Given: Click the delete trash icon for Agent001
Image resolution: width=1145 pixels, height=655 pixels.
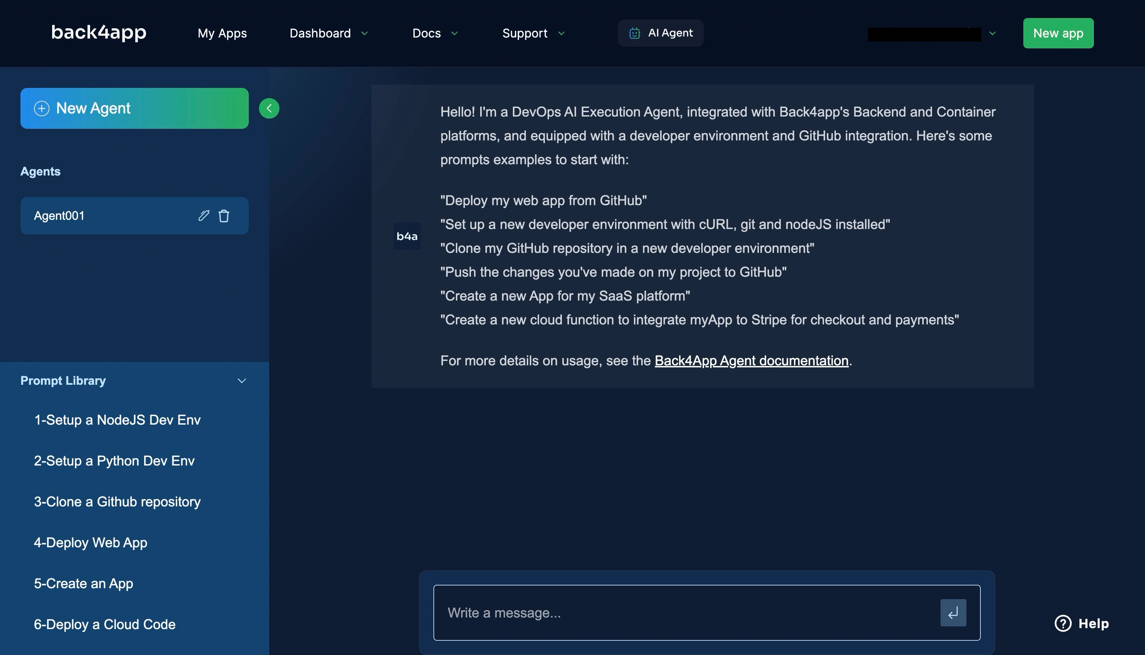Looking at the screenshot, I should [223, 215].
